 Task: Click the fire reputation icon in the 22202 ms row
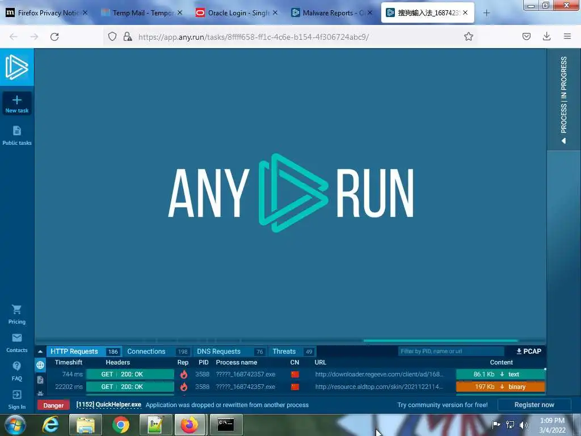(x=183, y=387)
